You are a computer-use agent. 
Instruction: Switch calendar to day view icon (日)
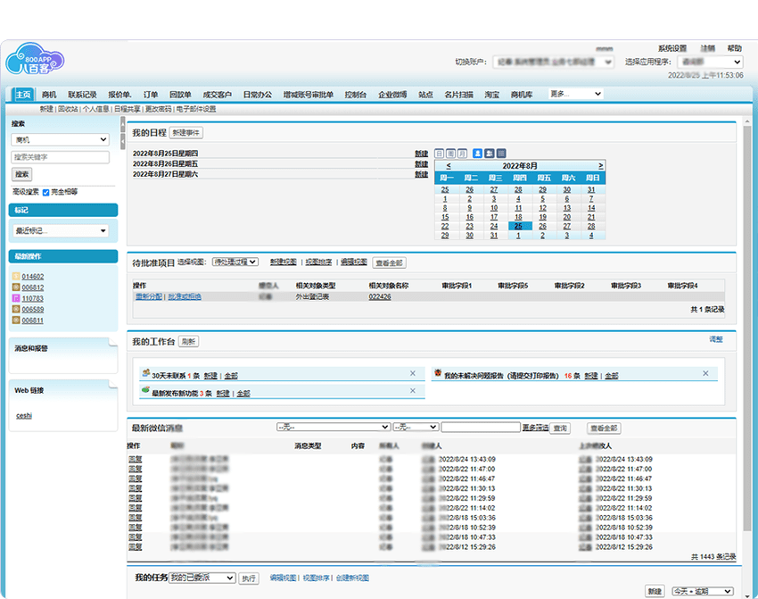tap(440, 154)
